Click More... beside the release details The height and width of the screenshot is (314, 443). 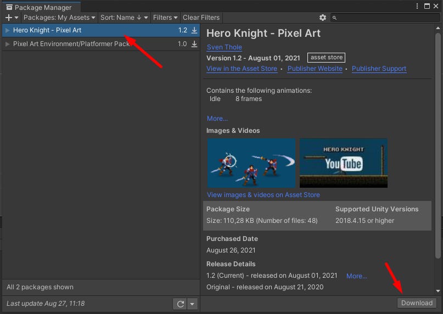click(357, 276)
